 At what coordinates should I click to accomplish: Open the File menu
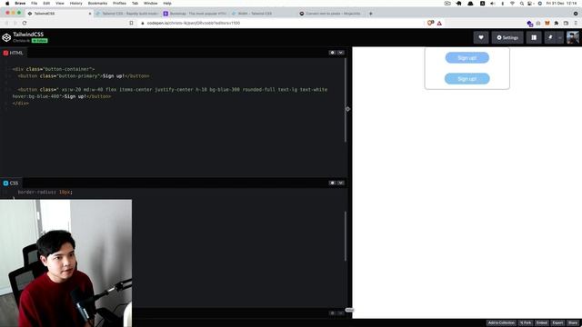point(35,4)
